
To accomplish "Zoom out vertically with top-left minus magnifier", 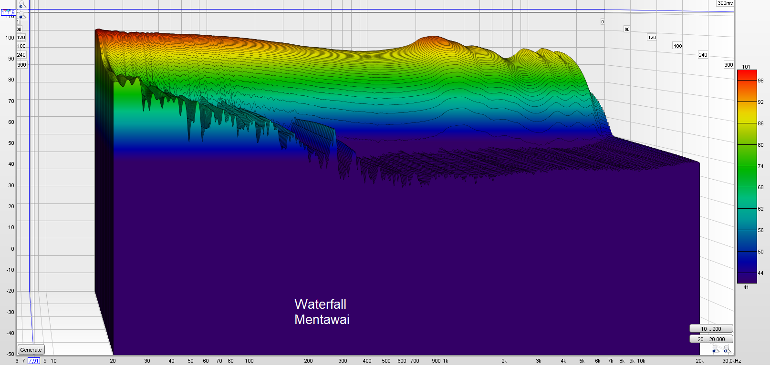I will (22, 15).
